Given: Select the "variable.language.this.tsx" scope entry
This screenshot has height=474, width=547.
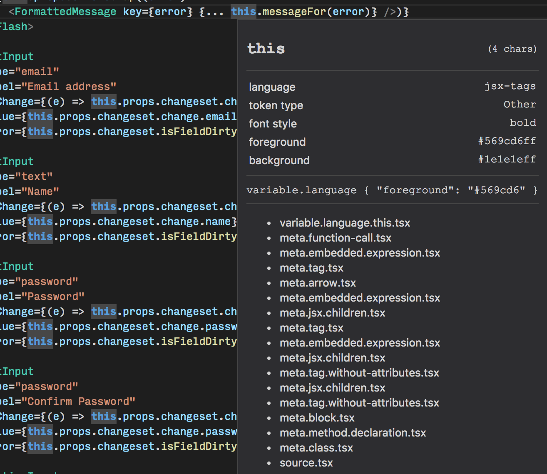Looking at the screenshot, I should [x=345, y=223].
